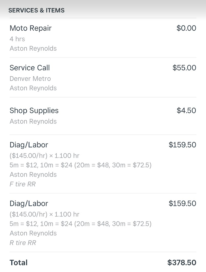Tap Aston Reynolds under Moto Repair
This screenshot has height=272, width=206.
[x=33, y=49]
